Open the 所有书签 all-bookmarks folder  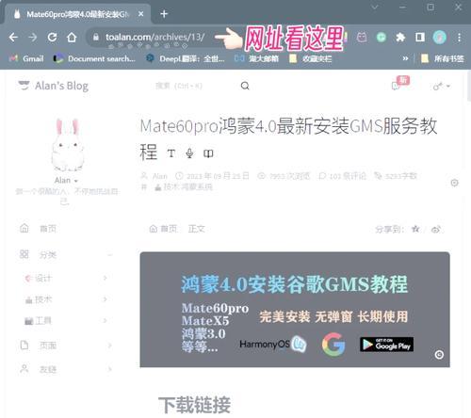coord(443,58)
